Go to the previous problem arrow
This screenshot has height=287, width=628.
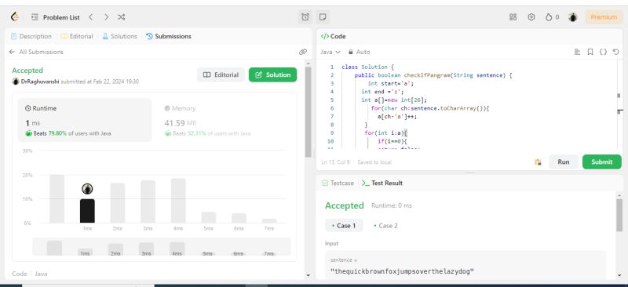(x=91, y=17)
